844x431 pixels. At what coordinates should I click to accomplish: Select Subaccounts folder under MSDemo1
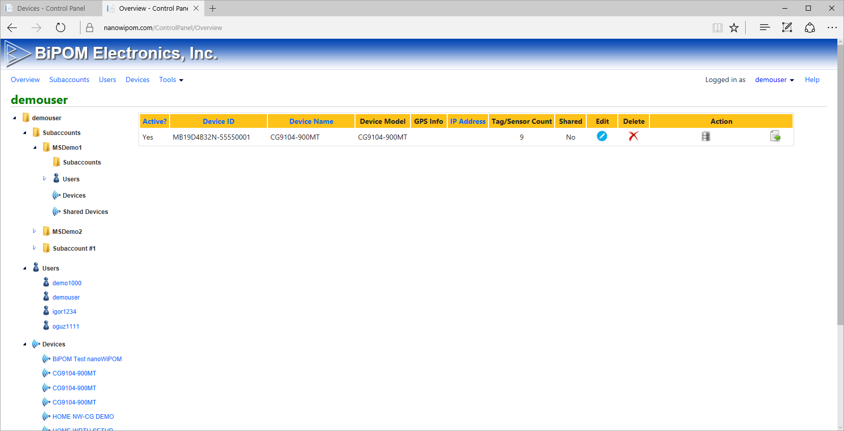point(81,162)
